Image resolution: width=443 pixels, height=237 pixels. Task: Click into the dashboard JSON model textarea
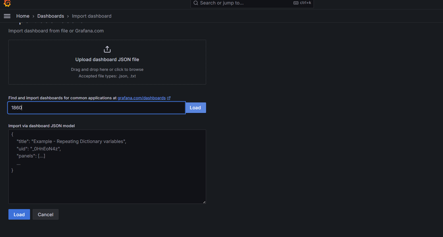(x=107, y=167)
